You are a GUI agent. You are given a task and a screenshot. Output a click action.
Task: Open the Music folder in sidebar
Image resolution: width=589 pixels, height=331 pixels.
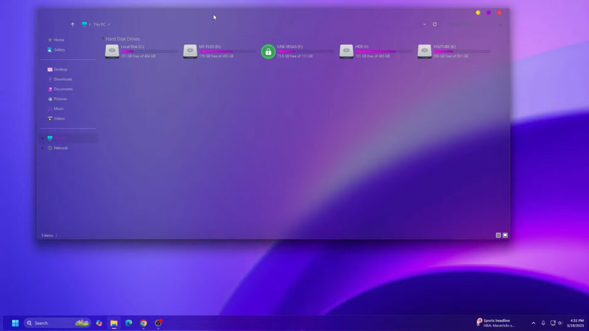58,108
